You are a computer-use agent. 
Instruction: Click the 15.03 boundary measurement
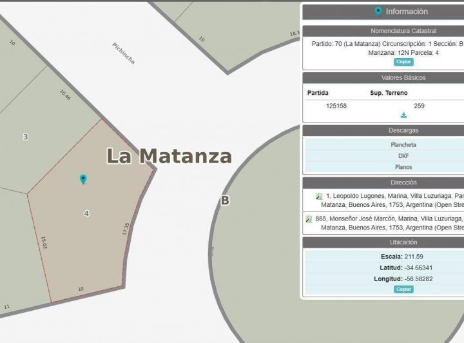pos(44,242)
